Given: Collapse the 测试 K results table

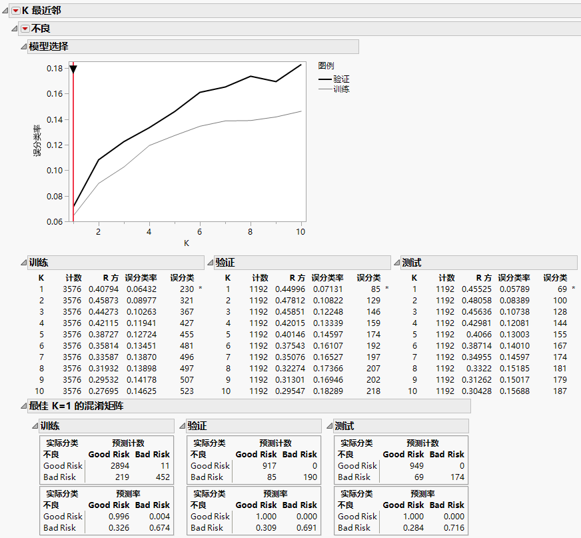Looking at the screenshot, I should (396, 263).
